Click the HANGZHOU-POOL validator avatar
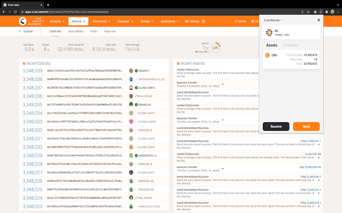The image size is (342, 213). point(131,206)
